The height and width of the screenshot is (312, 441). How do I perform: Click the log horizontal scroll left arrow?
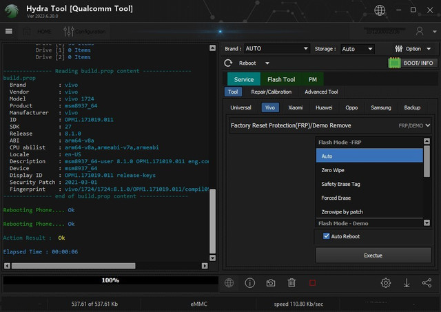coord(8,266)
